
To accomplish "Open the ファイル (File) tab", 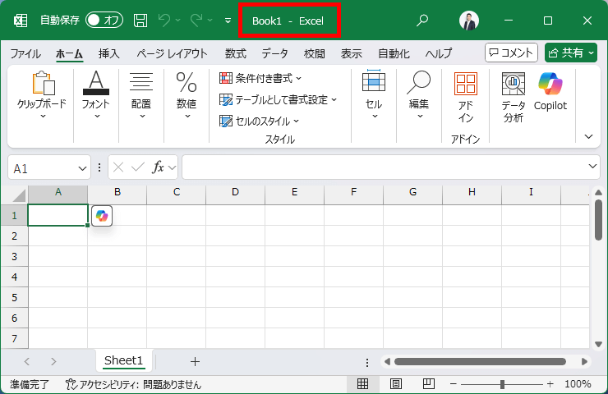I will point(25,53).
